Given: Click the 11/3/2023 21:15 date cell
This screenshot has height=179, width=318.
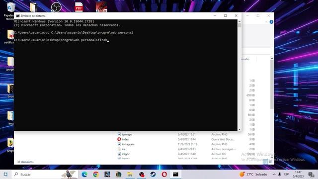Looking at the screenshot, I should [x=187, y=144].
